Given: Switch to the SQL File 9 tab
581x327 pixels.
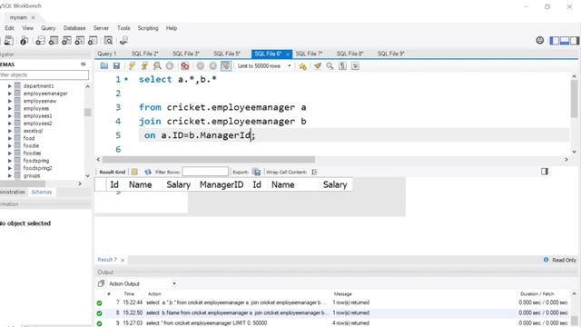Looking at the screenshot, I should click(x=390, y=54).
